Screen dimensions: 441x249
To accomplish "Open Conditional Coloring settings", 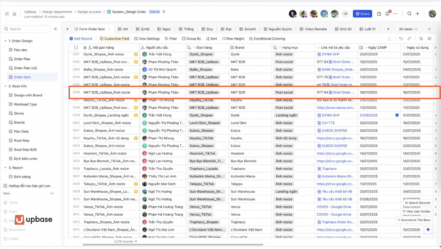I will (x=267, y=39).
